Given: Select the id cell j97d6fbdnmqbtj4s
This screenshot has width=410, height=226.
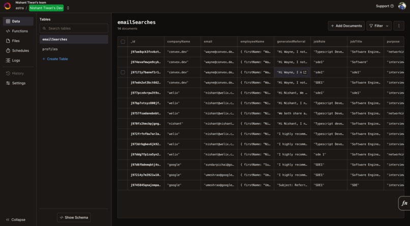Looking at the screenshot, I should 146,164.
